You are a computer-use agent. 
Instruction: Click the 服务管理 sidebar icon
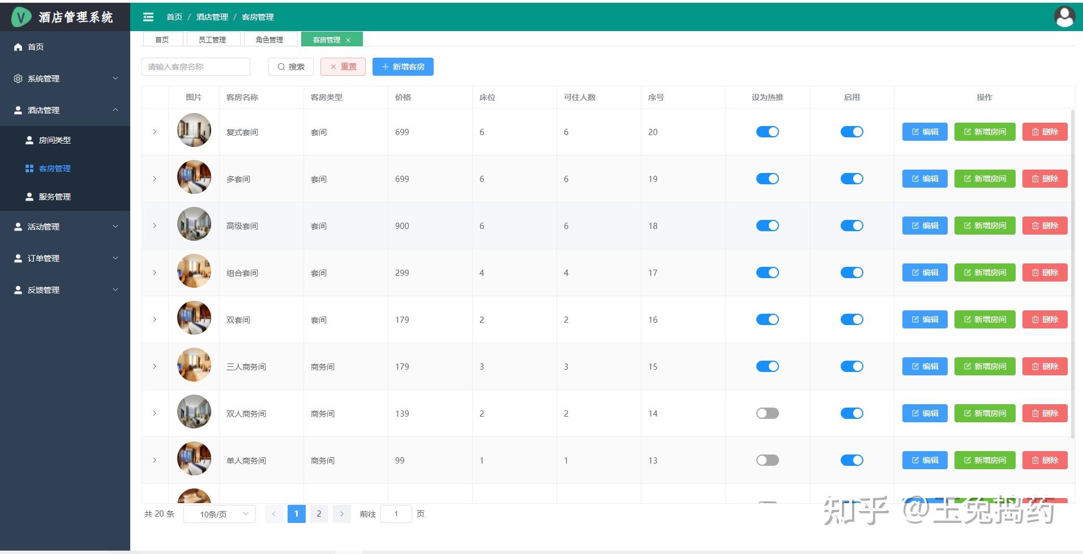coord(29,196)
